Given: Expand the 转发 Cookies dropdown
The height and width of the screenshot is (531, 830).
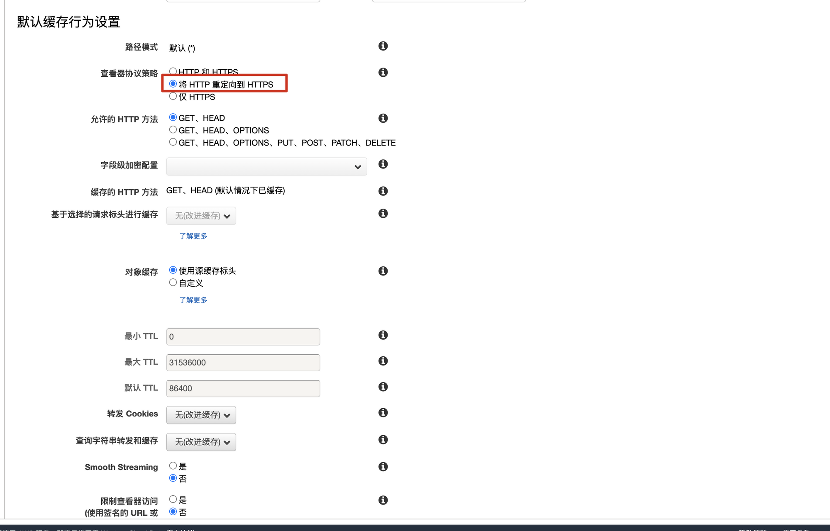Looking at the screenshot, I should click(x=201, y=415).
